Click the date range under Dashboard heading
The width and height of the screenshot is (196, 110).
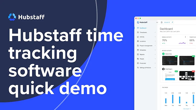[x=170, y=32]
